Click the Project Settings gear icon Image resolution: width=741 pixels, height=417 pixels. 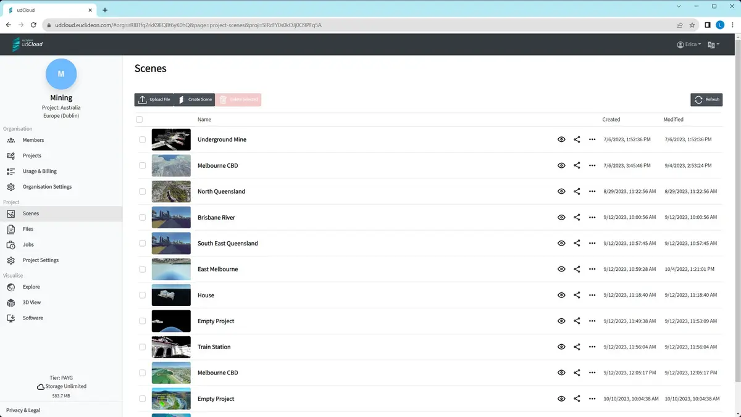pyautogui.click(x=10, y=260)
